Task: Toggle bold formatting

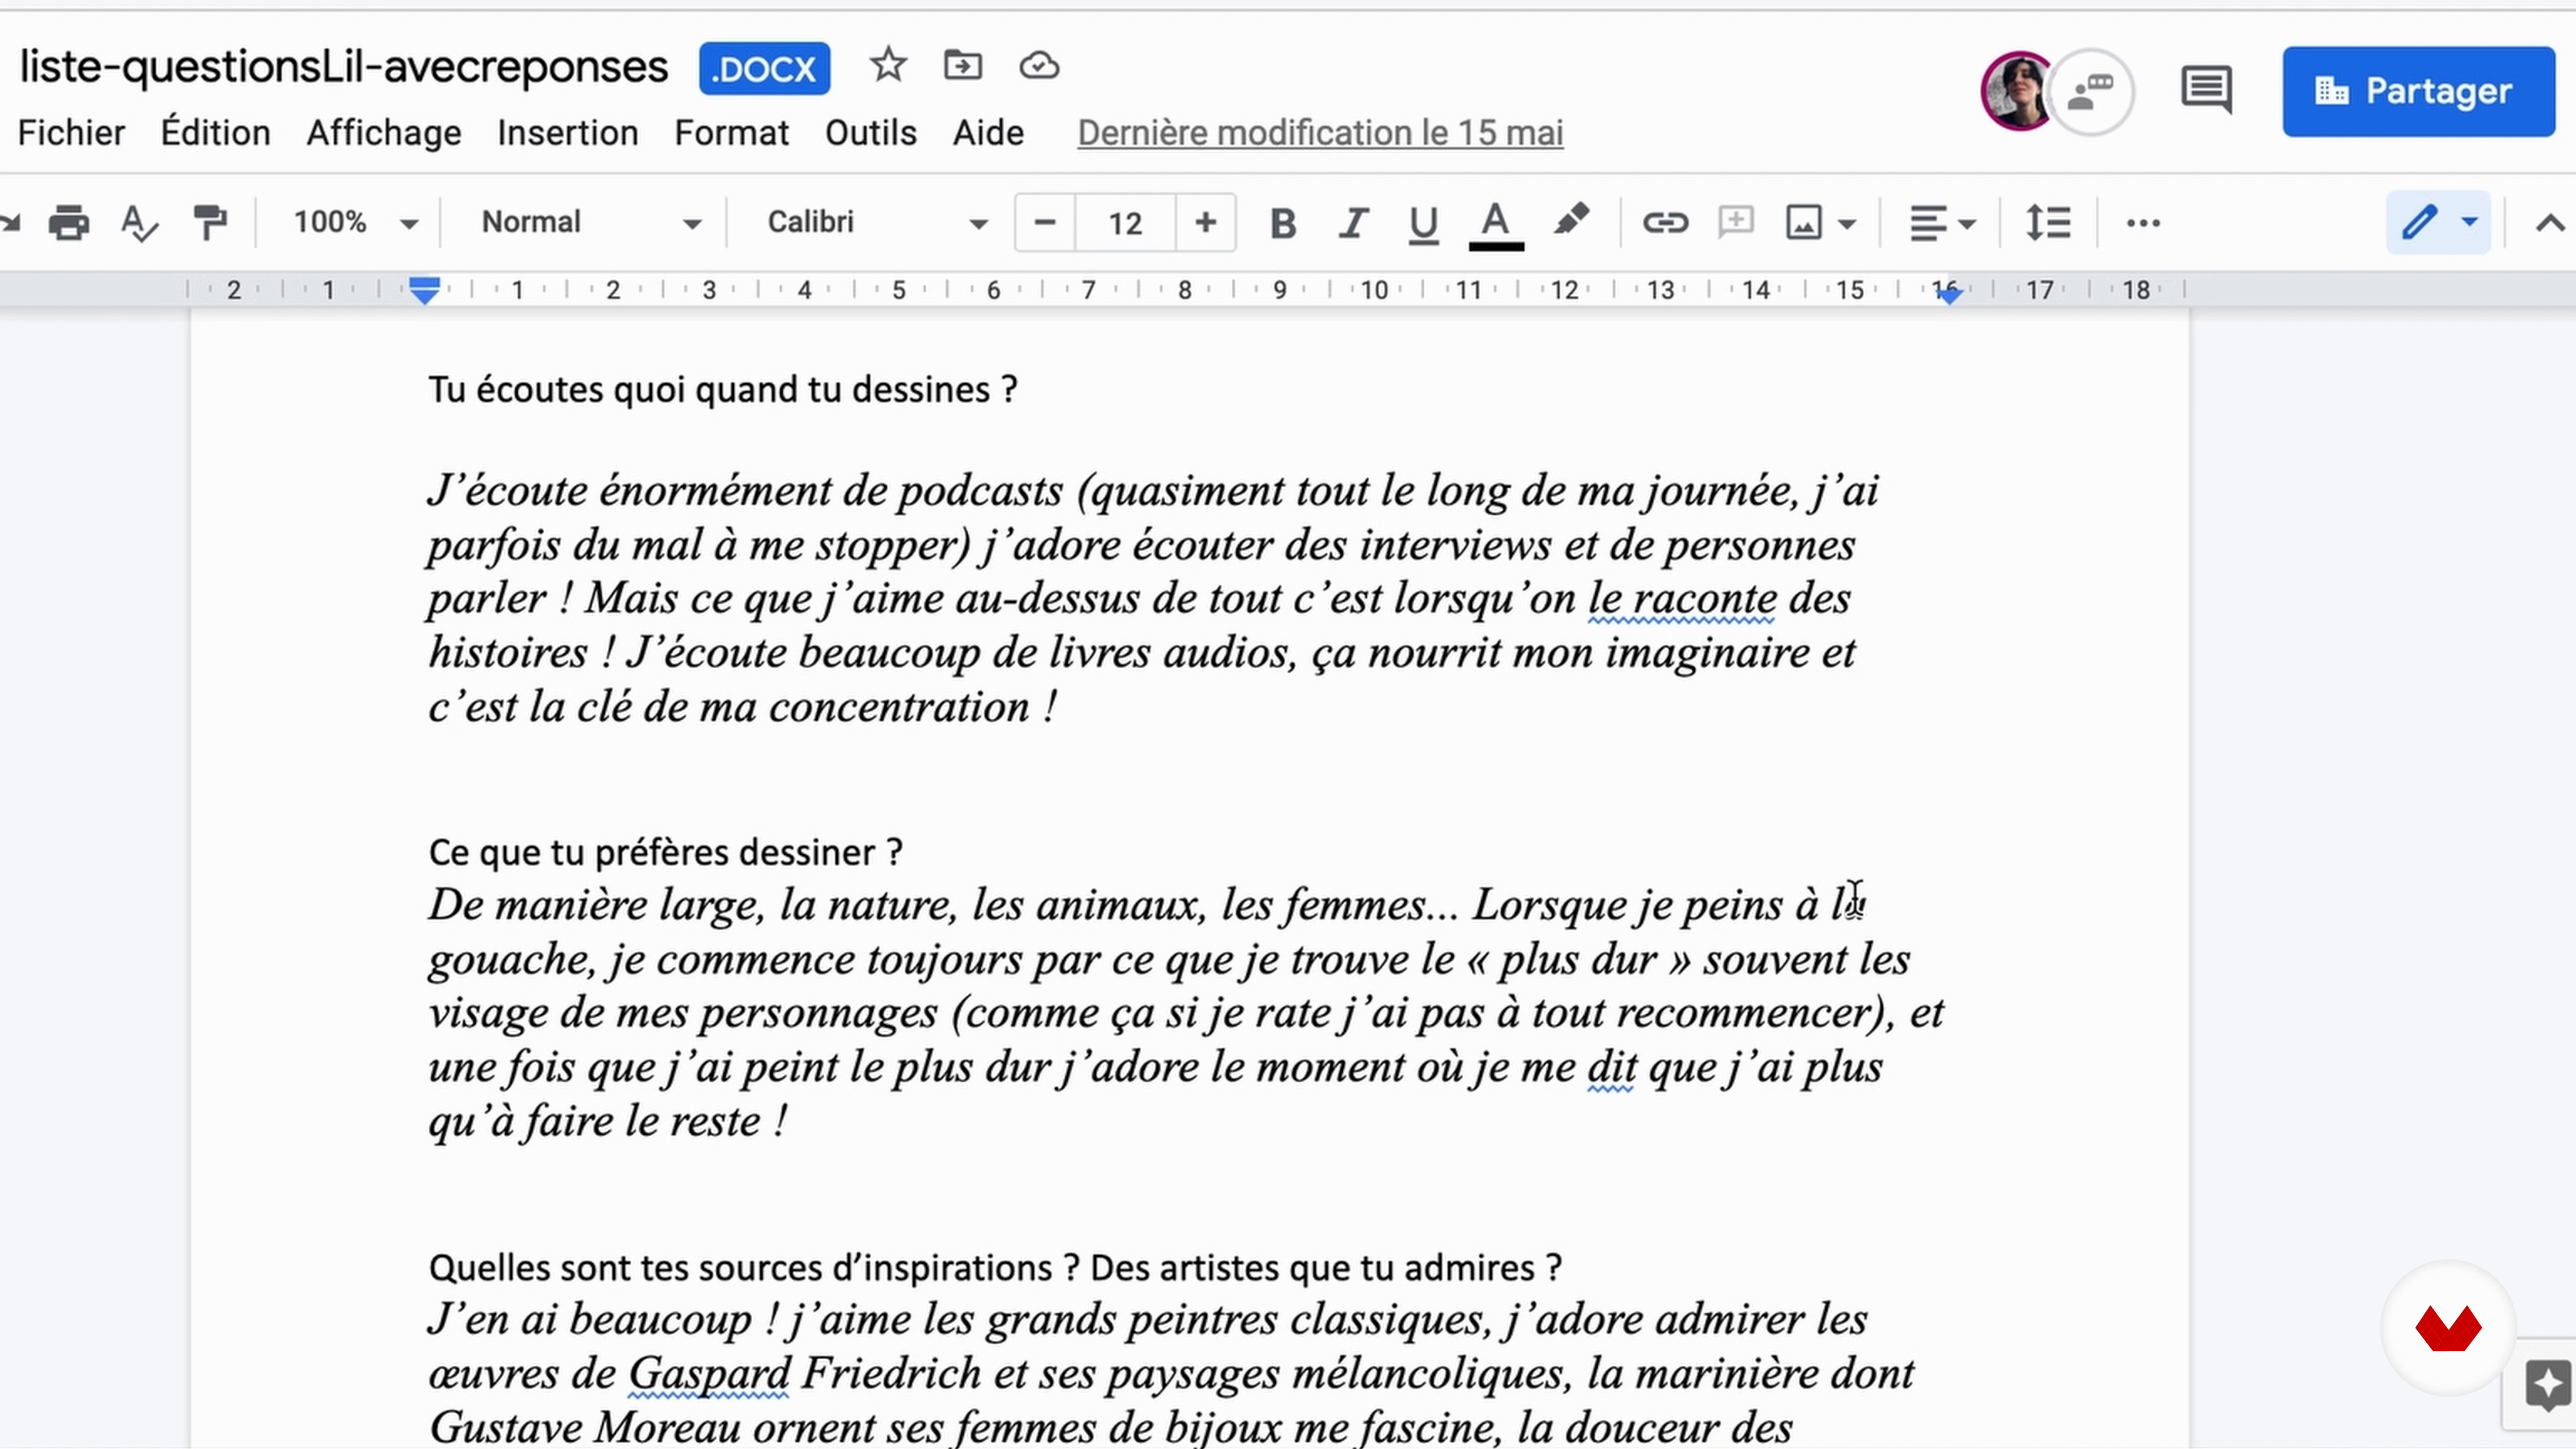Action: click(x=1283, y=222)
